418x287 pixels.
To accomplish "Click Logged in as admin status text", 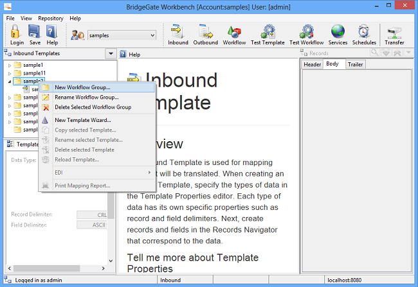I will [39, 280].
